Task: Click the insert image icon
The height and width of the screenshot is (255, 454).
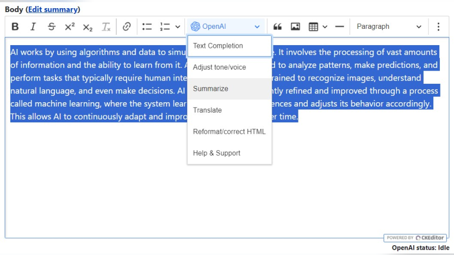Action: (x=295, y=27)
